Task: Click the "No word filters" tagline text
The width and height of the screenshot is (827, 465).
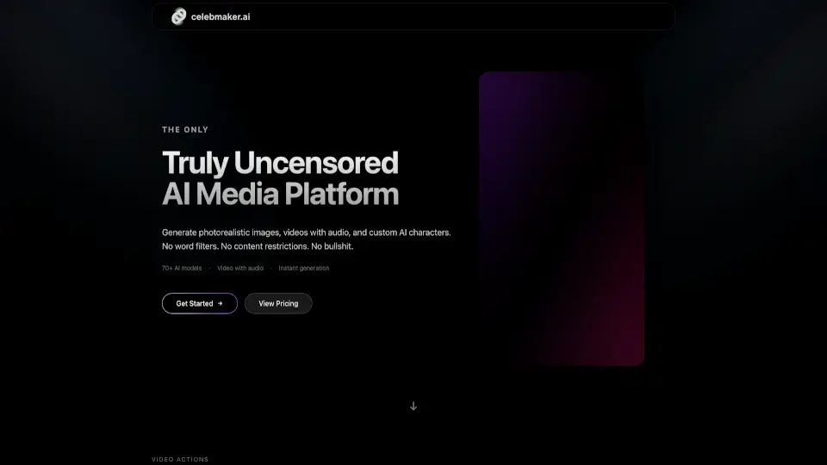Action: coord(258,246)
